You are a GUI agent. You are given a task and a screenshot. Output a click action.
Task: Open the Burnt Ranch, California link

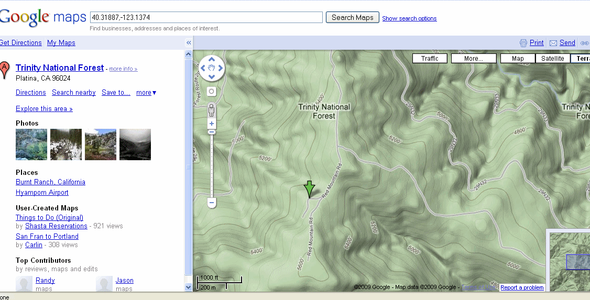tap(50, 182)
